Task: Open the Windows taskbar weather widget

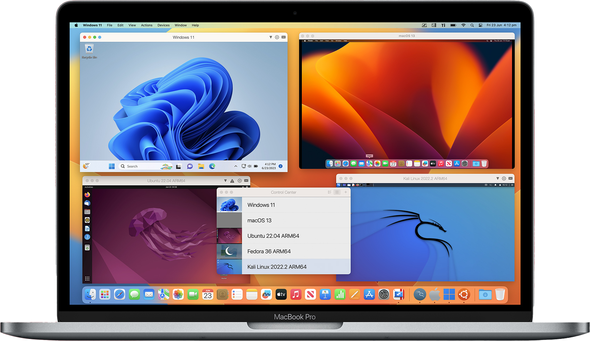Action: tap(86, 166)
